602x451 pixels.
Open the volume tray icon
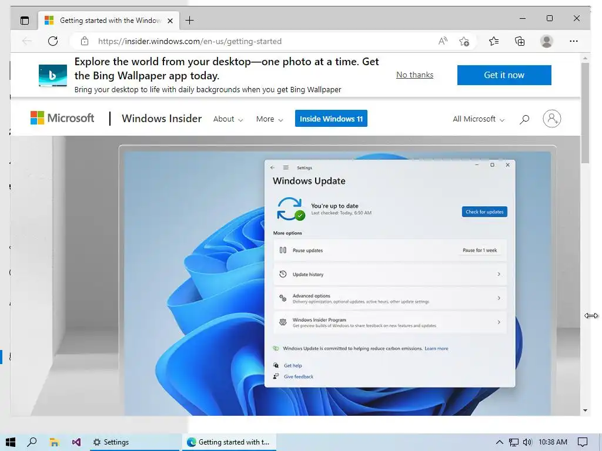(x=527, y=442)
